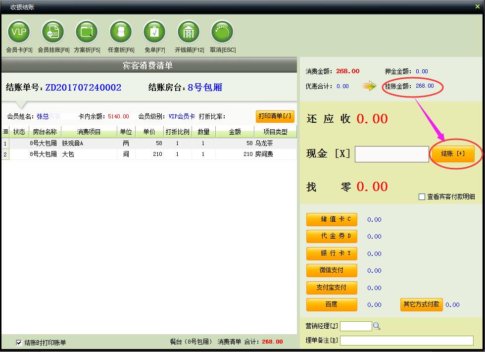This screenshot has height=352, width=485.
Task: Click the 间 unit cell
Action: point(126,154)
